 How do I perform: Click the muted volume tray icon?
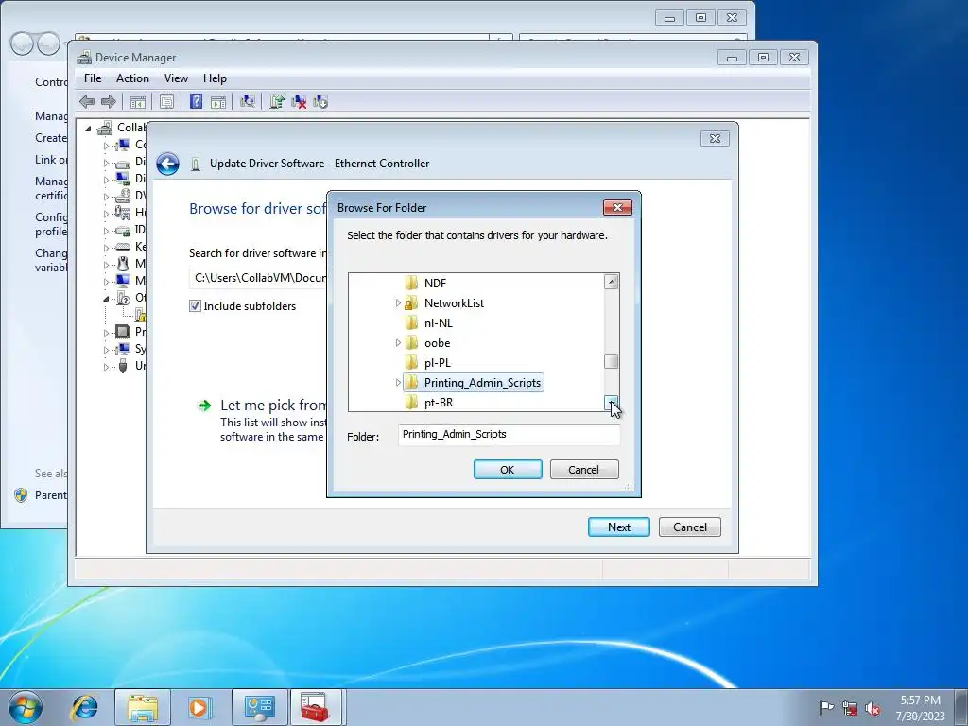click(x=873, y=709)
